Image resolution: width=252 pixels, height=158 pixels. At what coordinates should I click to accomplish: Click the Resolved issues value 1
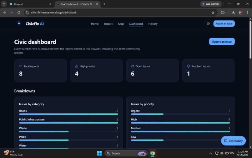pos(188,74)
